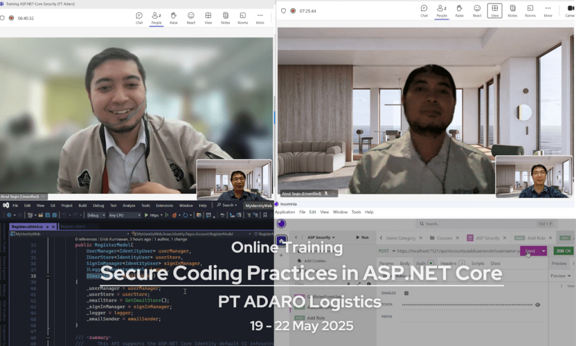The height and width of the screenshot is (346, 576).
Task: Select the Register.cshtml.cs editor tab
Action: coord(25,226)
